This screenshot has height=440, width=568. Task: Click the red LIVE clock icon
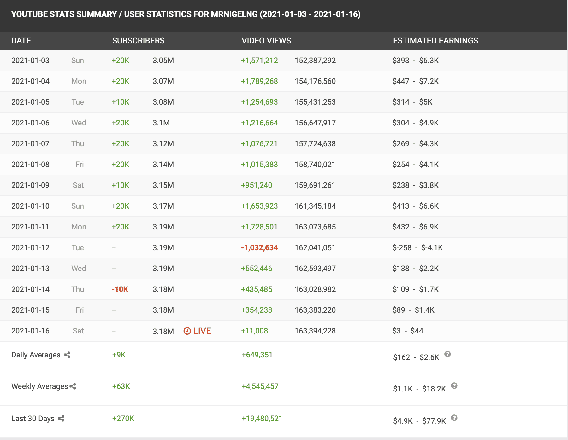coord(187,331)
